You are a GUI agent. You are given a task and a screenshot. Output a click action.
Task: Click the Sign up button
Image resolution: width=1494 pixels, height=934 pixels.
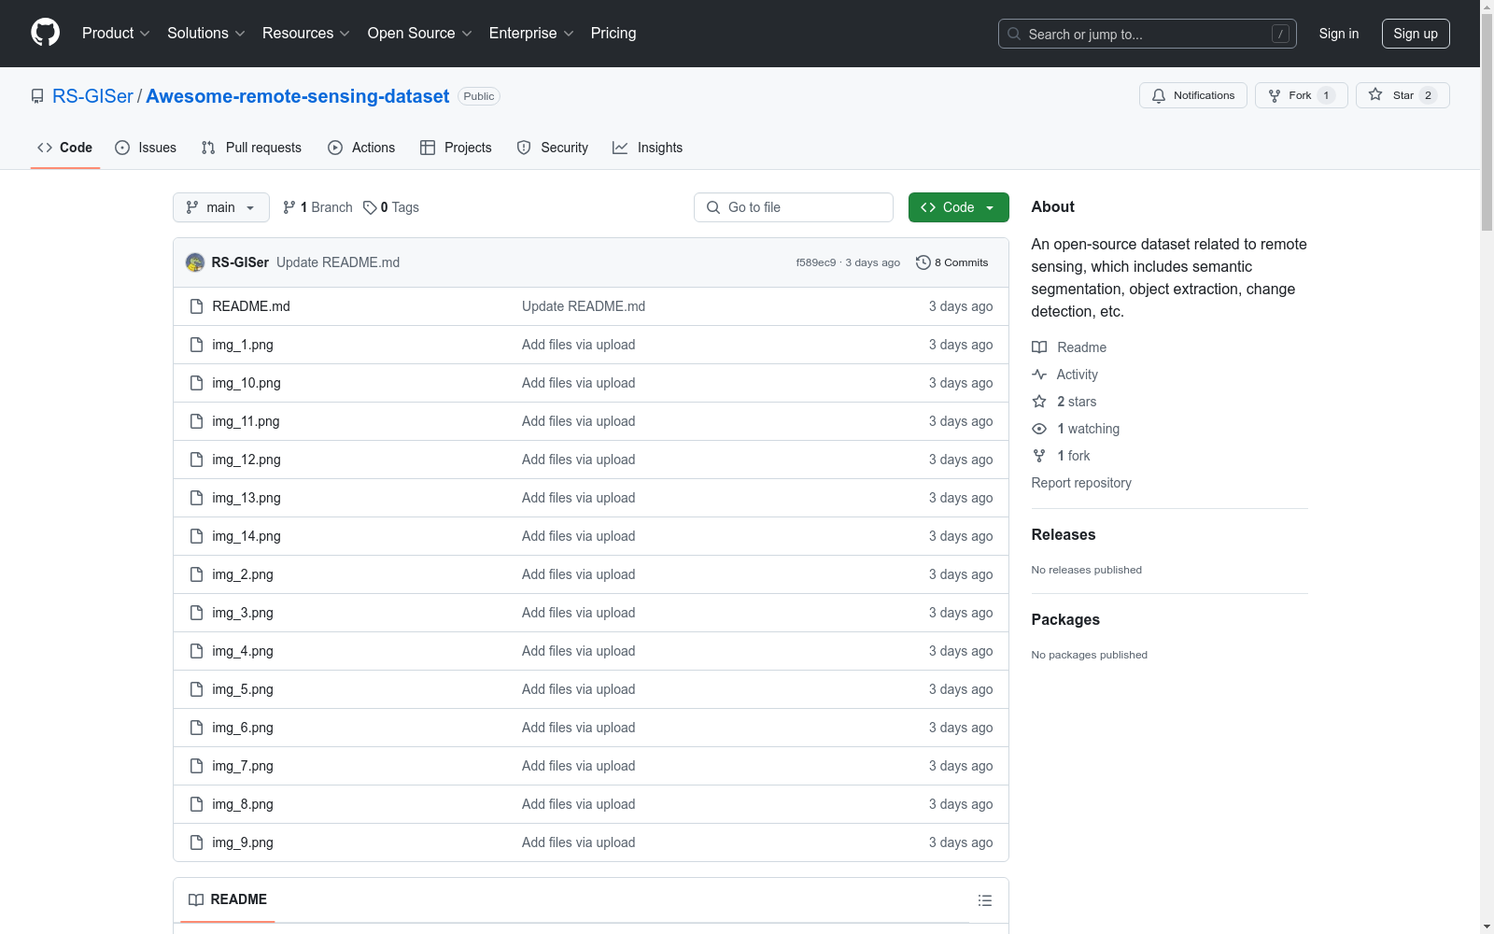pyautogui.click(x=1416, y=34)
